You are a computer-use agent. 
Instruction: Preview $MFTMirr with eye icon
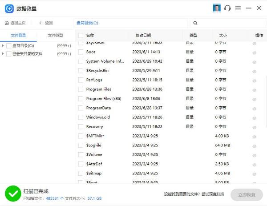click(255, 137)
